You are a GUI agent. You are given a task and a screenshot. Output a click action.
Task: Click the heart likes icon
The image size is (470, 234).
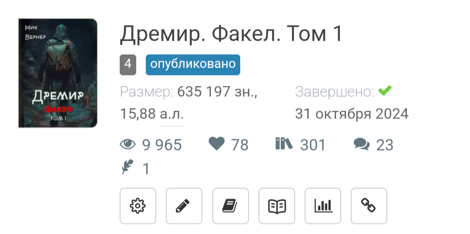[216, 144]
